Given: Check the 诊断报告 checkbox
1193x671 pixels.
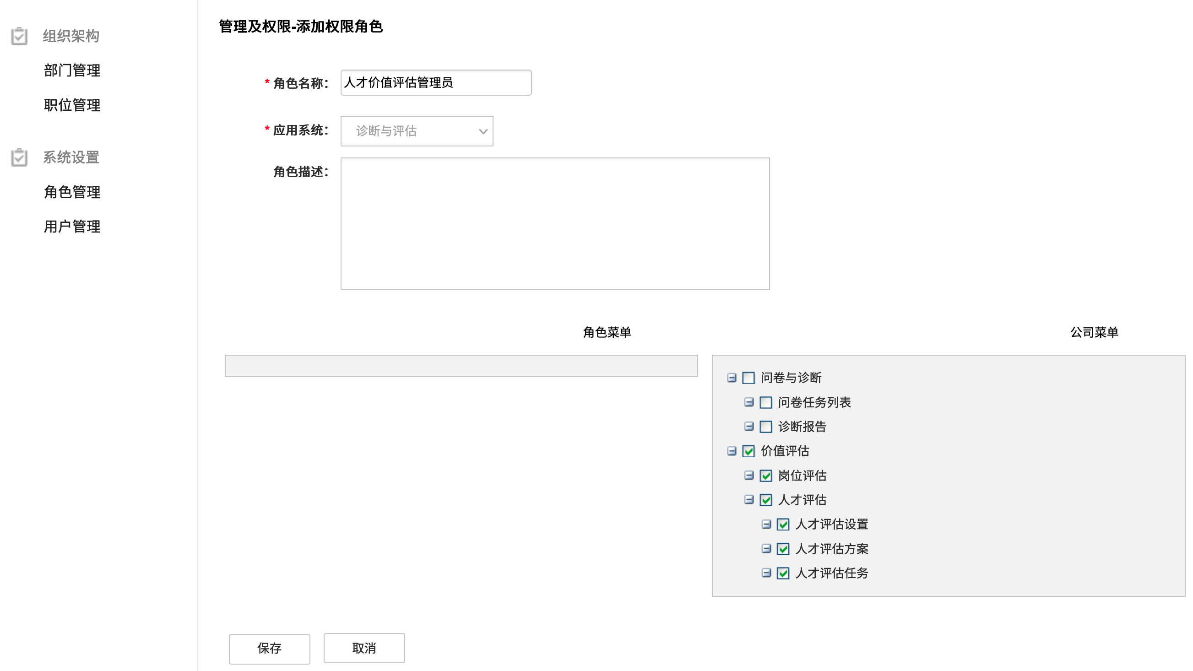Looking at the screenshot, I should tap(766, 427).
